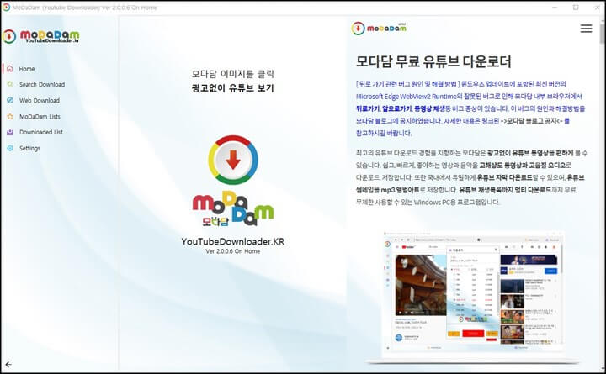Click the 모다담 무료 유튜브 다운로더 heading

tap(433, 61)
